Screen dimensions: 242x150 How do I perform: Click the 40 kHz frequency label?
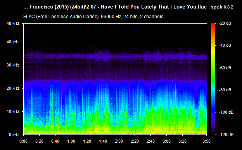point(13,42)
